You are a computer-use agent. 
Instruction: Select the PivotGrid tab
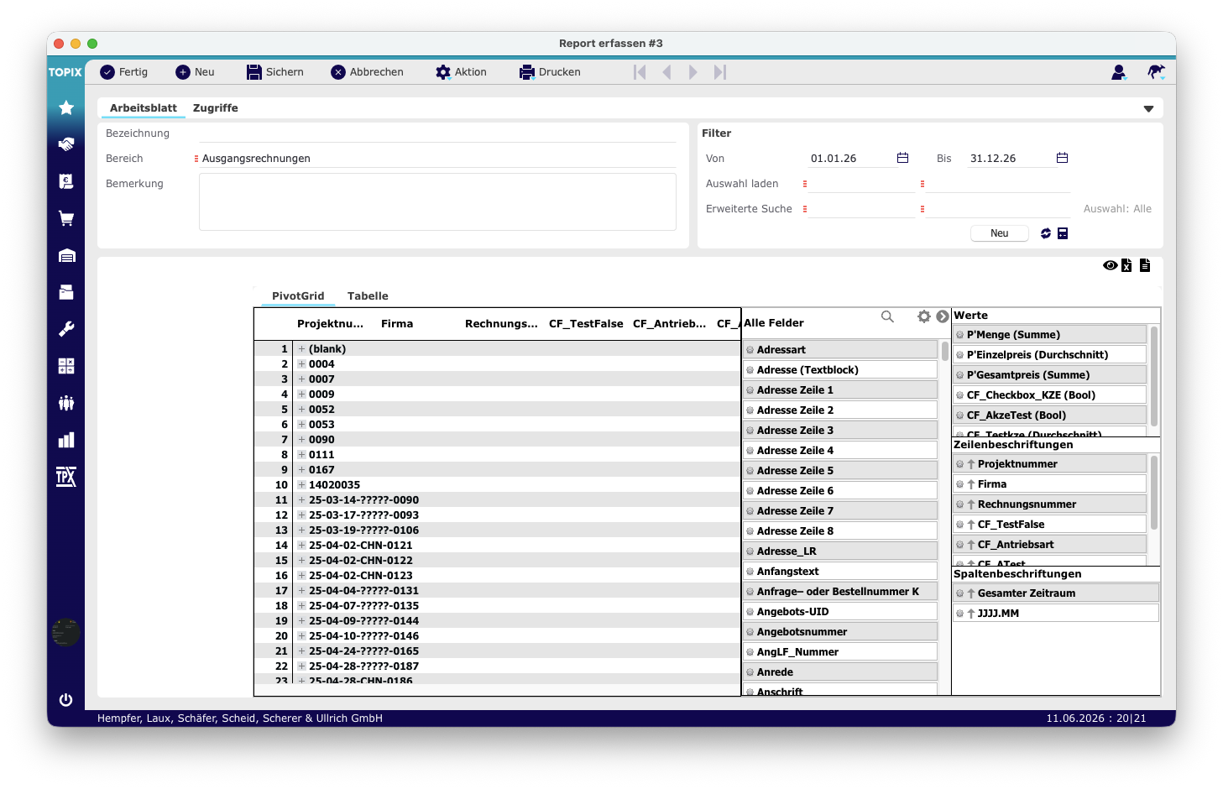coord(298,296)
